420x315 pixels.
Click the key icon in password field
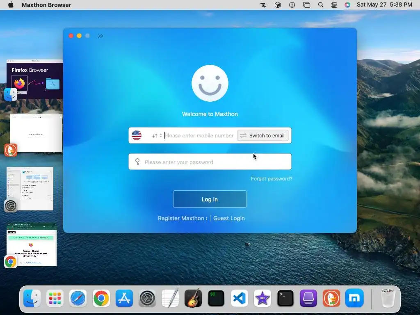point(137,162)
